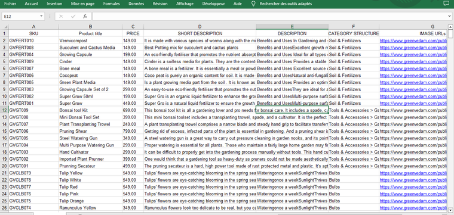
Task: Open the Insertion ribbon tab
Action: coord(54,4)
